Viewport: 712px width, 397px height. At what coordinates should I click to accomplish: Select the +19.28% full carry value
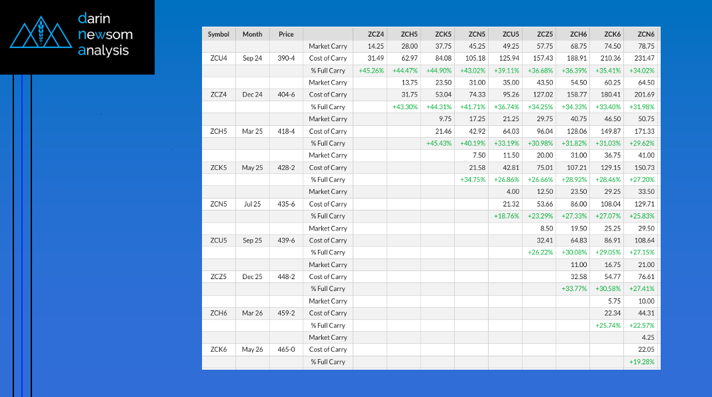tap(641, 362)
